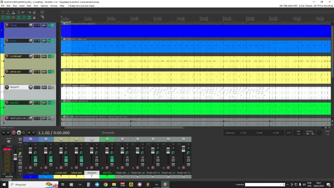Image resolution: width=334 pixels, height=188 pixels.
Task: Click the New project toolbar icon
Action: 3,12
